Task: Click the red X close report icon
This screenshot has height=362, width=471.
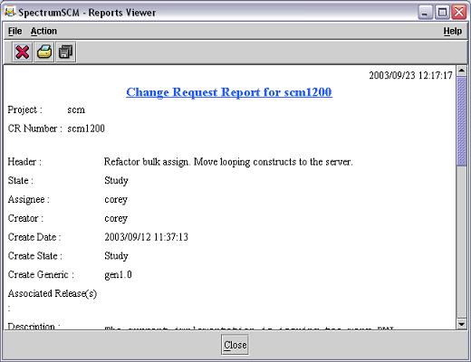Action: coord(22,52)
